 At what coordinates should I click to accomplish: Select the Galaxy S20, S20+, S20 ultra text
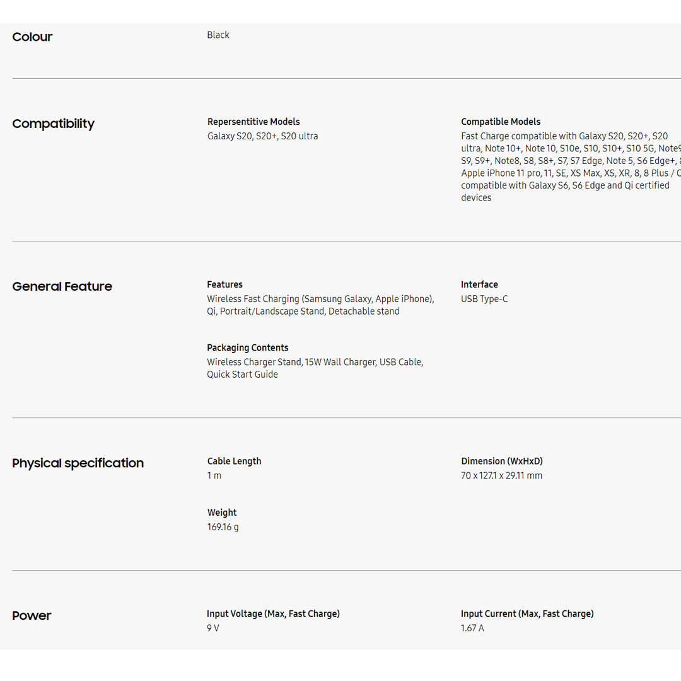[262, 136]
